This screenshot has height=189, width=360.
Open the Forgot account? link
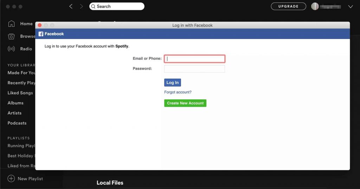point(178,92)
